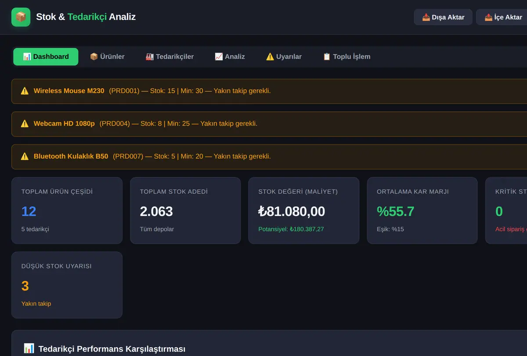Click the Dışa Aktar button
The height and width of the screenshot is (356, 527).
[443, 17]
